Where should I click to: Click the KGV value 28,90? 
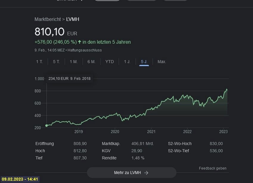point(137,151)
